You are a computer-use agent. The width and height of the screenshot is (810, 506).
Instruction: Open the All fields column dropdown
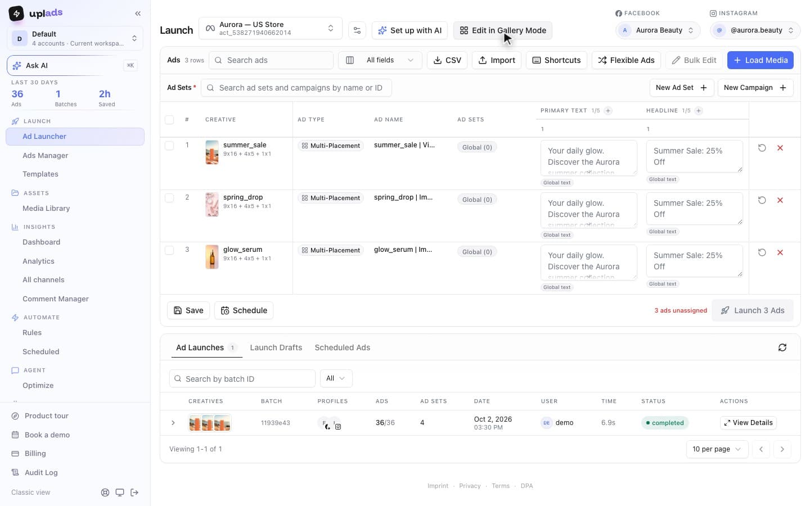pos(380,60)
